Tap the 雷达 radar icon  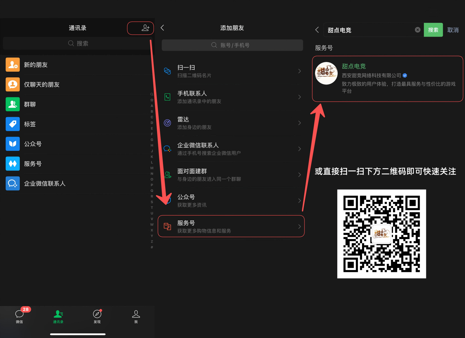(x=167, y=123)
